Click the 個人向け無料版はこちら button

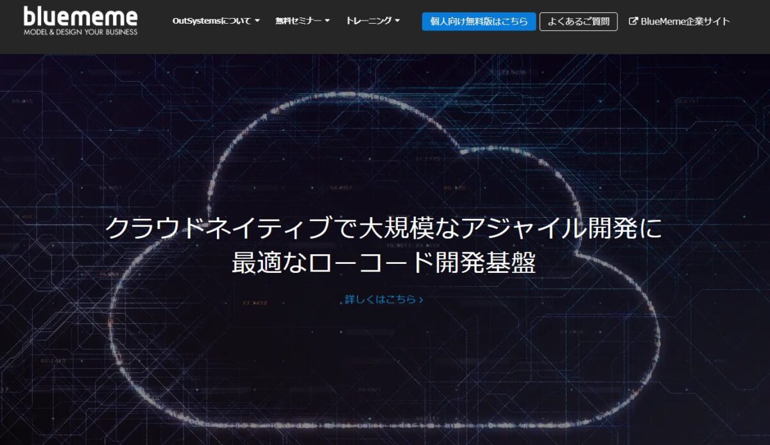point(478,21)
